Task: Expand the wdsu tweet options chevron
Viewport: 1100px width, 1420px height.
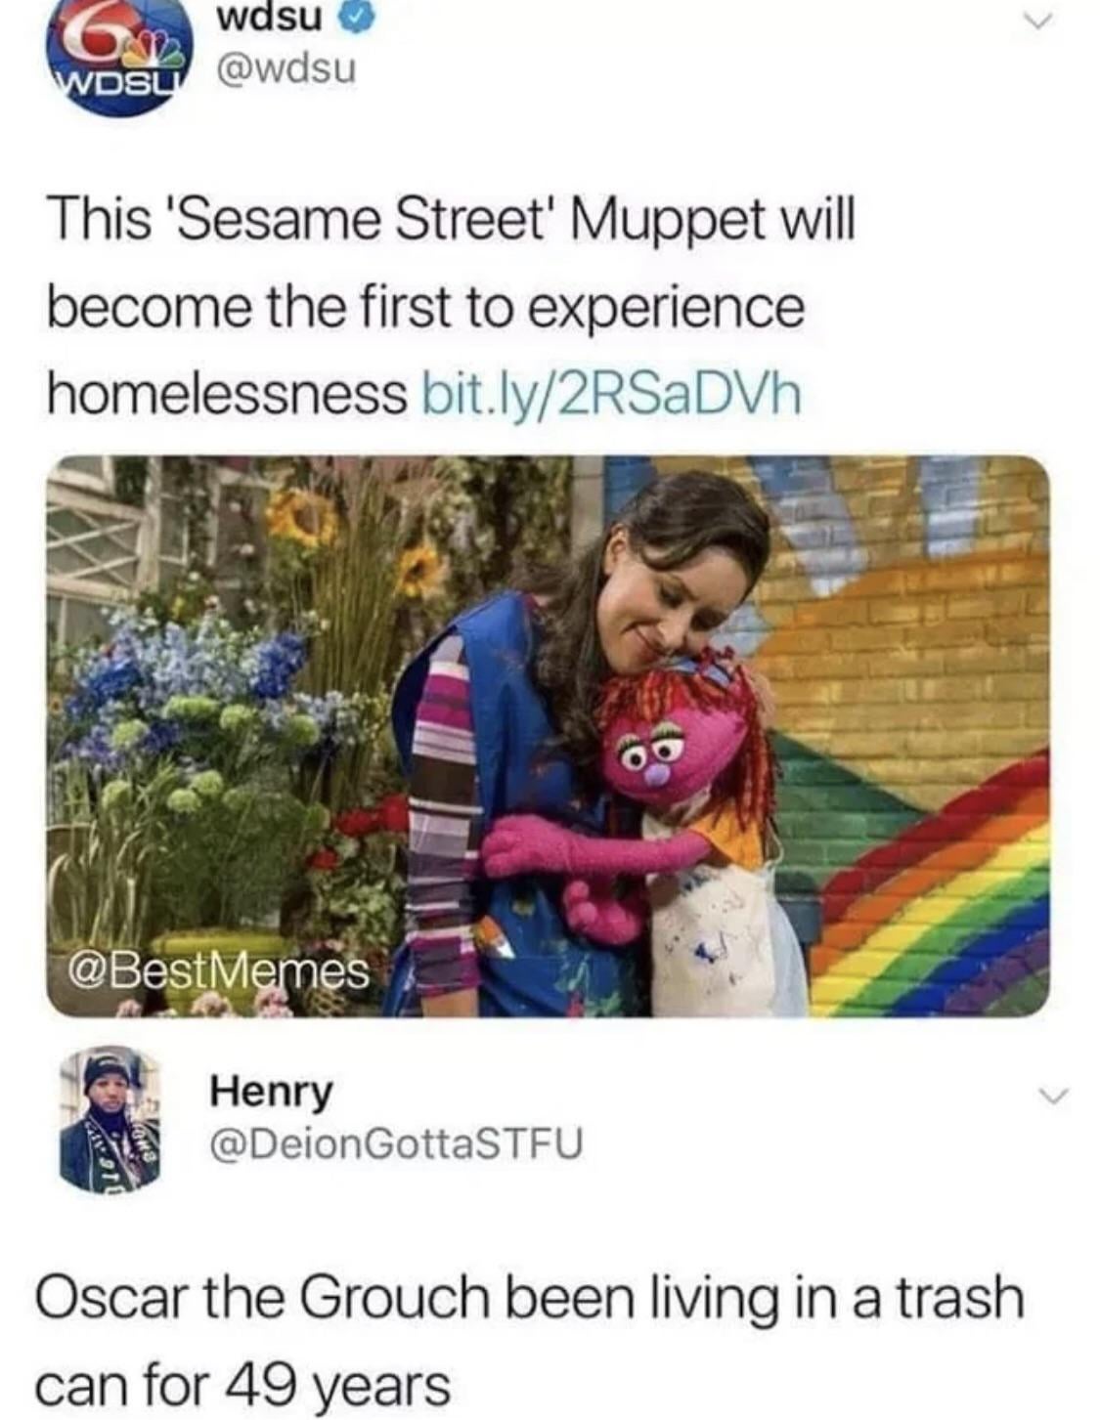Action: click(1044, 29)
